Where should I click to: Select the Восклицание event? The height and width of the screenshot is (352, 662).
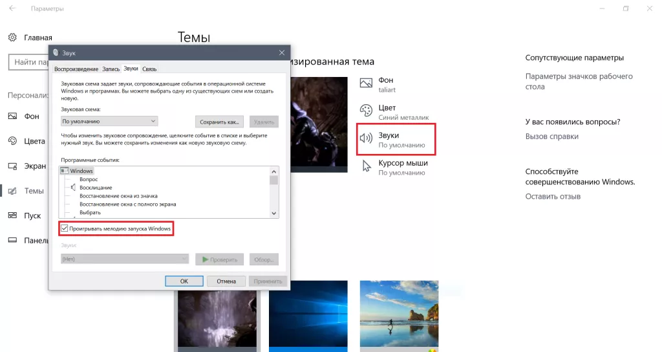pos(96,187)
